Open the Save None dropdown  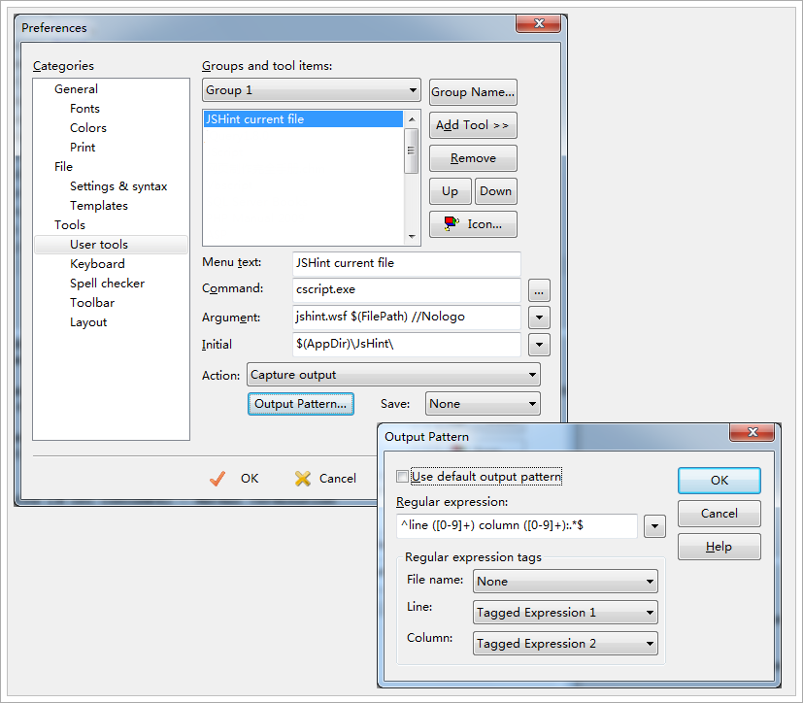(x=483, y=404)
